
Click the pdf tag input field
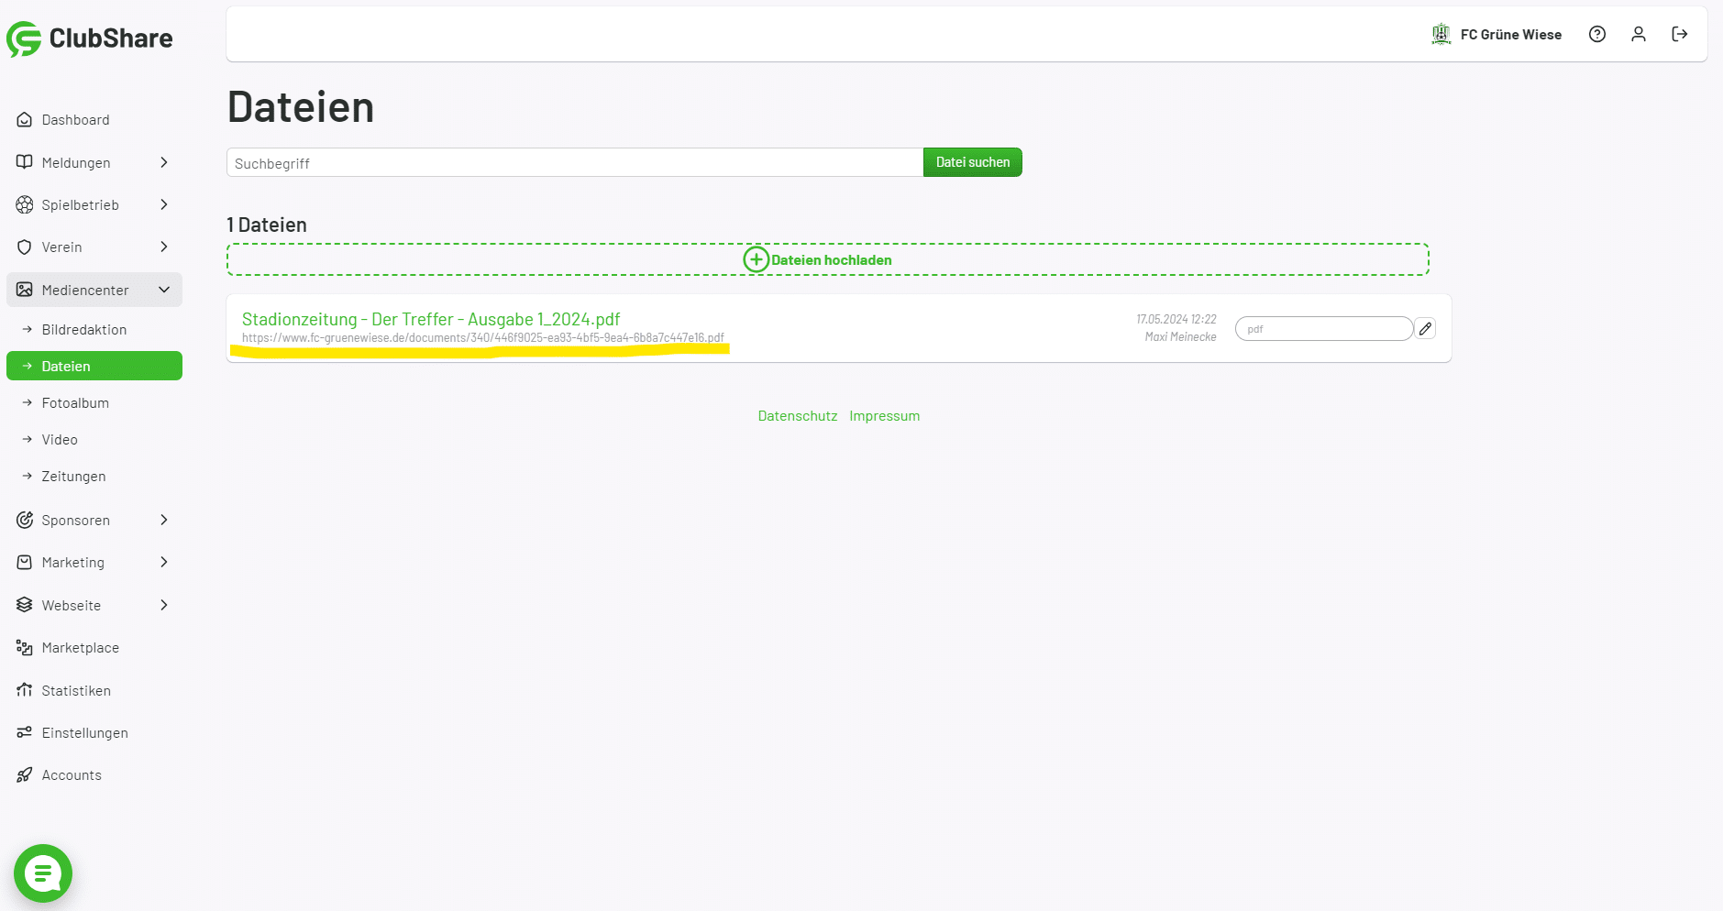[1323, 329]
